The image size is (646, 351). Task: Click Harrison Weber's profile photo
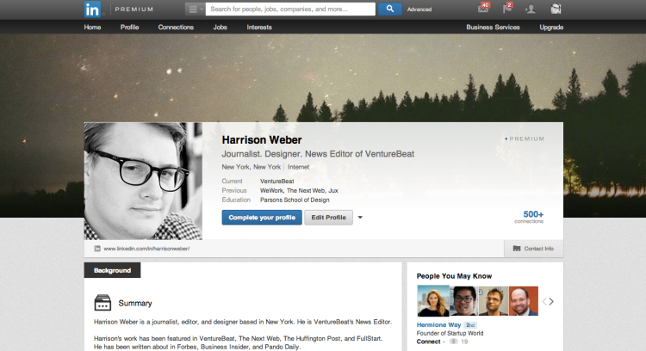(143, 181)
